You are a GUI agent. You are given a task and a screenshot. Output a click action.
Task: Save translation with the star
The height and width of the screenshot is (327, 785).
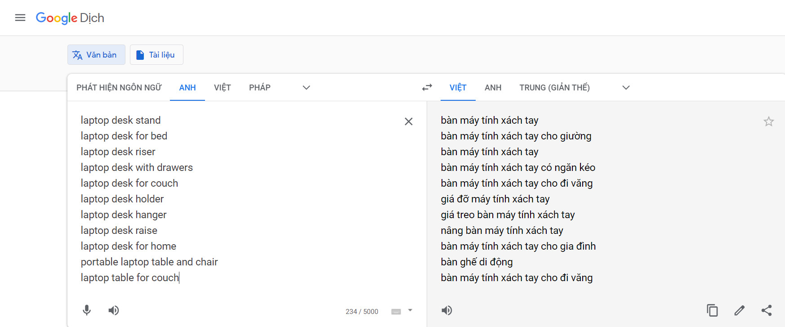(768, 121)
